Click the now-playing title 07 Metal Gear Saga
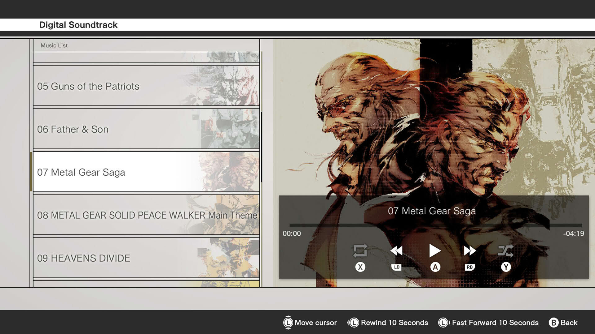 [432, 211]
